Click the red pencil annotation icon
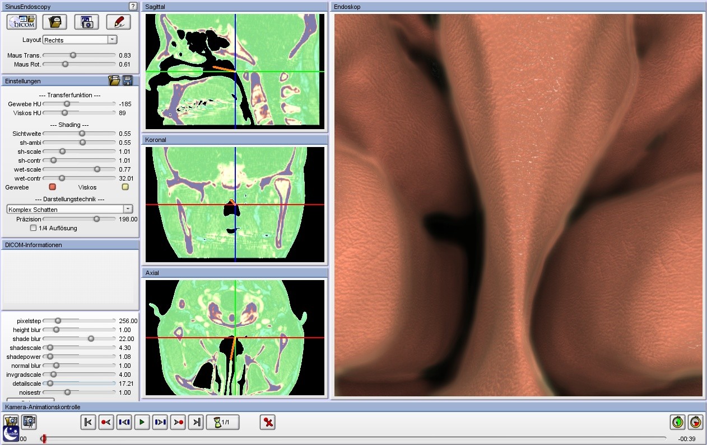The width and height of the screenshot is (707, 445). (x=118, y=22)
